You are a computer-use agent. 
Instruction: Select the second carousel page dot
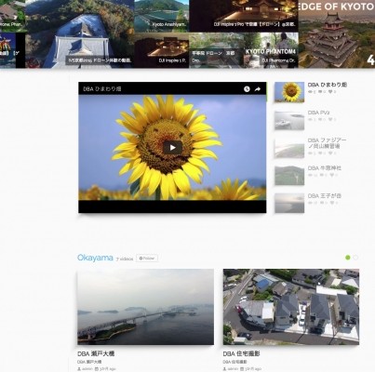[355, 258]
